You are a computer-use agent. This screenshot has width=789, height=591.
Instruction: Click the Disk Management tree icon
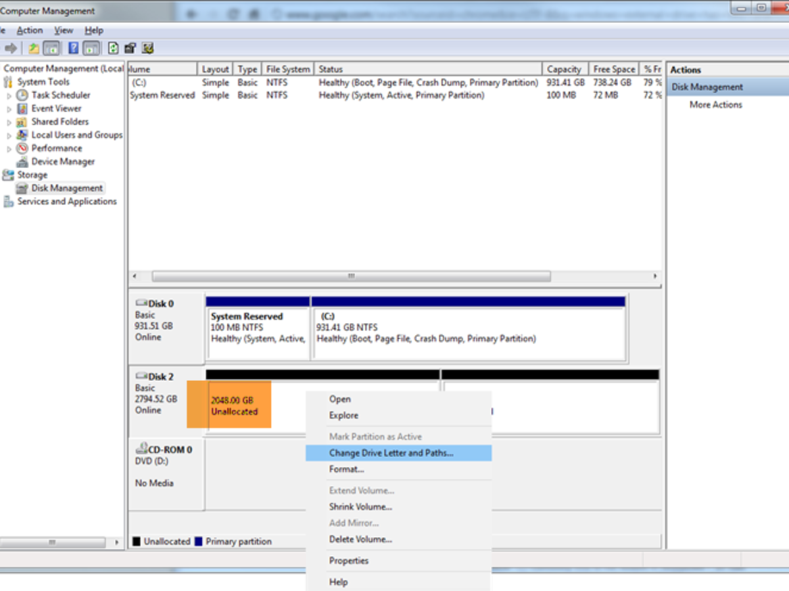point(22,188)
